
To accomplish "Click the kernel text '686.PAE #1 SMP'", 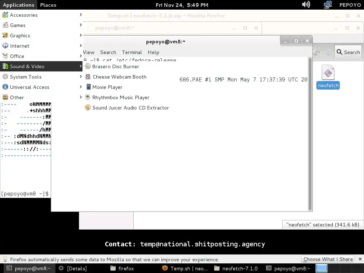I will click(202, 80).
